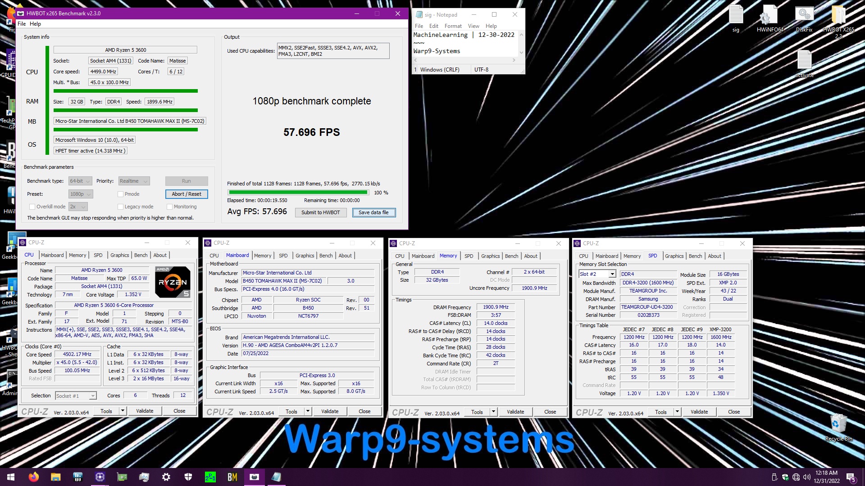Open the Recycle Bin
865x486 pixels.
click(838, 427)
